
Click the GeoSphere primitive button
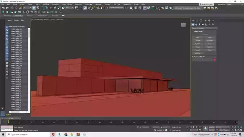coord(210,41)
